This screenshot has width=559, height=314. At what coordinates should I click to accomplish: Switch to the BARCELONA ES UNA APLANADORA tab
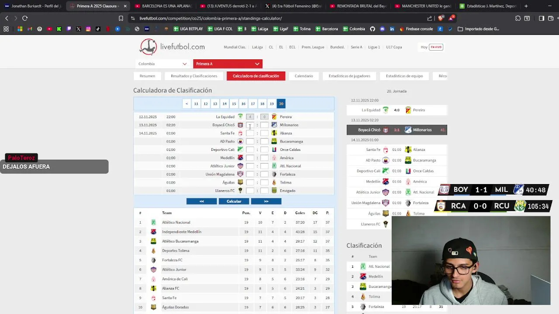(162, 6)
